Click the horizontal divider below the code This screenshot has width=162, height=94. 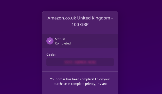pos(80,72)
